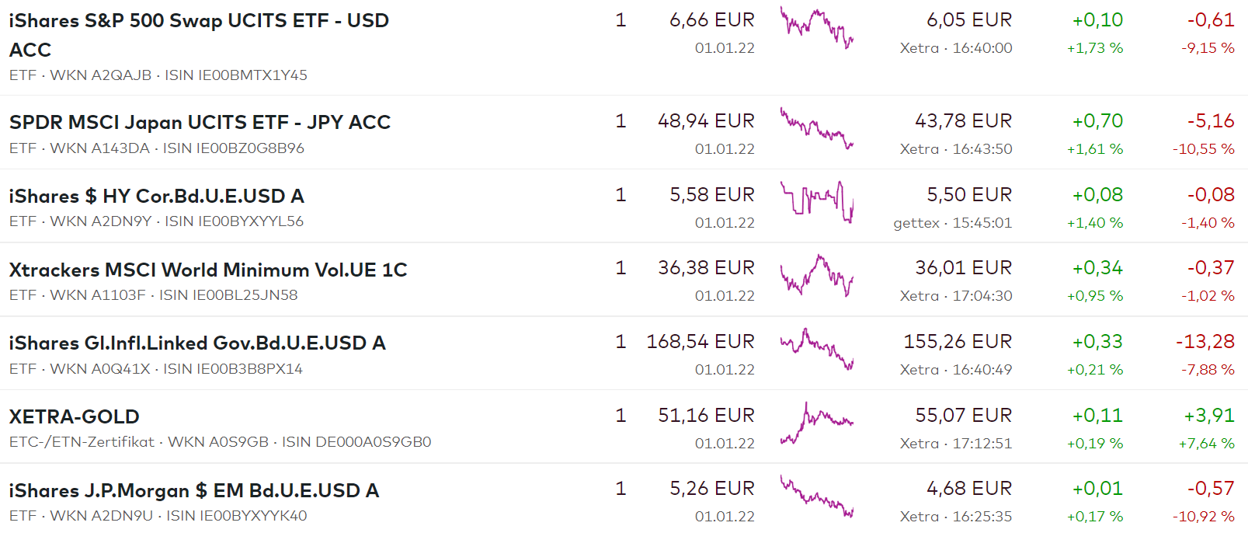Click the XETRA-GOLD sparkline chart

(816, 423)
